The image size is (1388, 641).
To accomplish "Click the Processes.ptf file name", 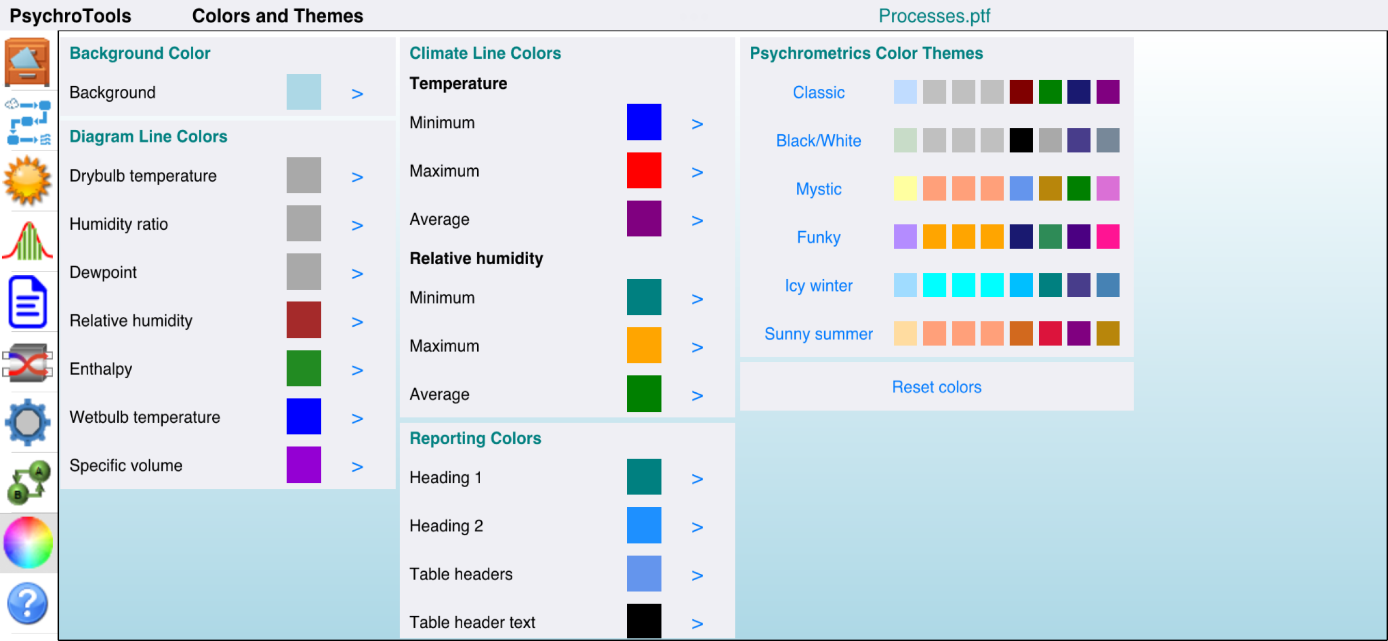I will pyautogui.click(x=934, y=15).
